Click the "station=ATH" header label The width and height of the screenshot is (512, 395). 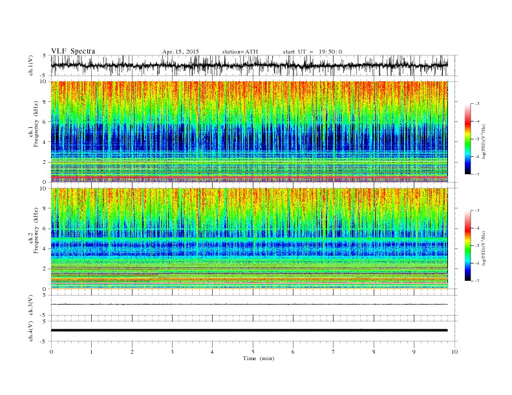point(240,52)
